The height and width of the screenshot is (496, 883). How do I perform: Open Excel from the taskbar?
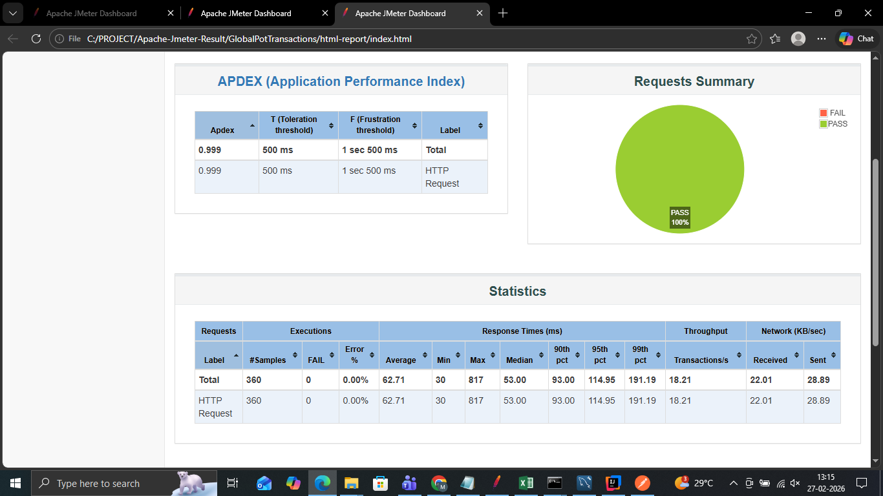pyautogui.click(x=526, y=482)
